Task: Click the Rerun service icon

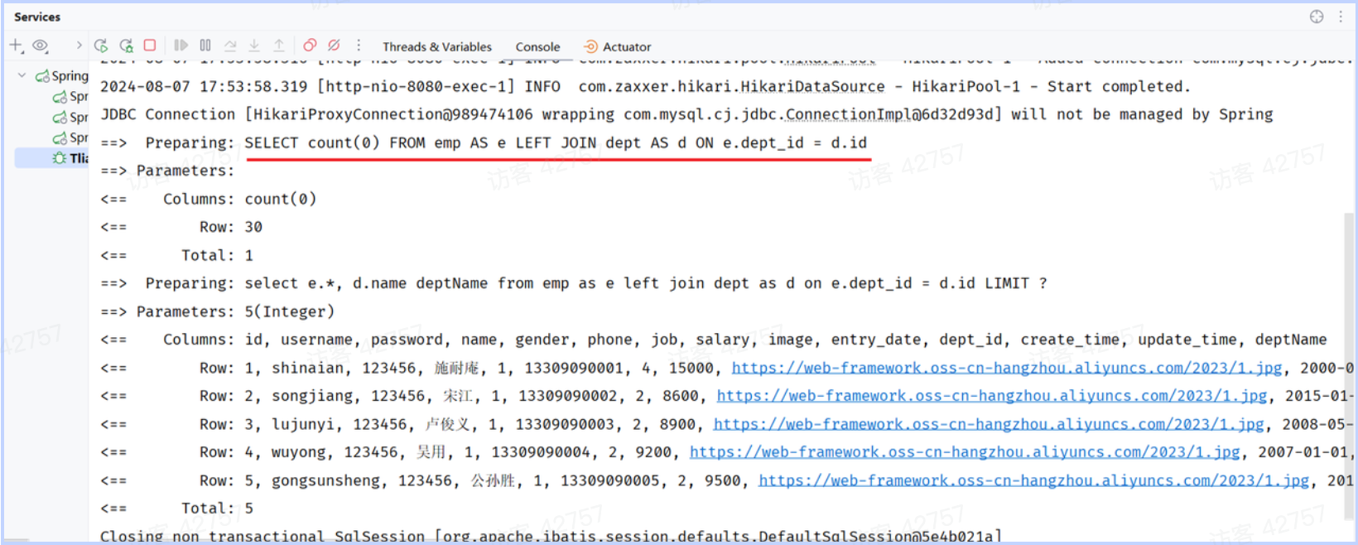Action: (x=101, y=46)
